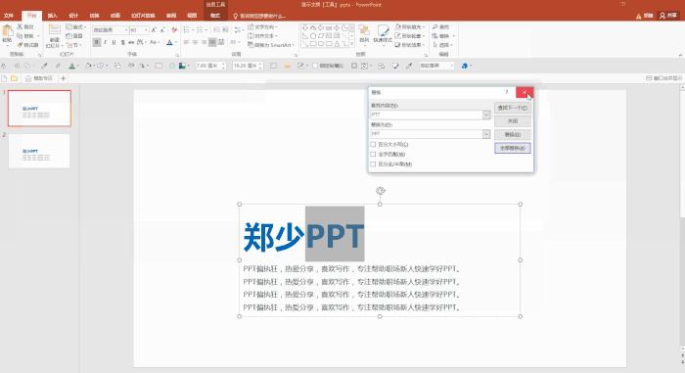Open the font name dropdown in the ribbon
The image size is (685, 373).
click(x=126, y=29)
